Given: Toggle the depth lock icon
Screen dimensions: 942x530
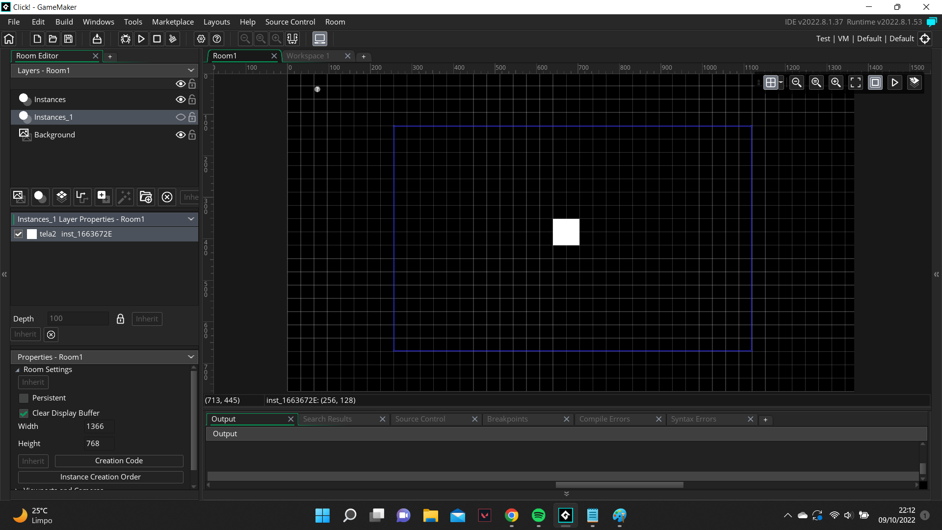Looking at the screenshot, I should 120,319.
